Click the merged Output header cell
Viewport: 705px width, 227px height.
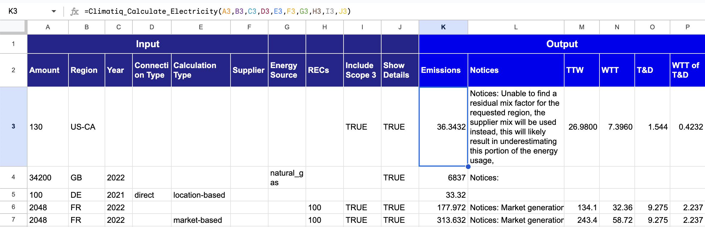pos(562,44)
